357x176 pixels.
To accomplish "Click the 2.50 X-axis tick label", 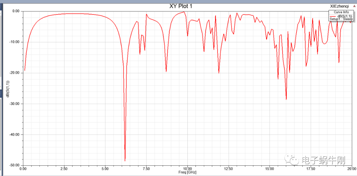I will pos(64,168).
